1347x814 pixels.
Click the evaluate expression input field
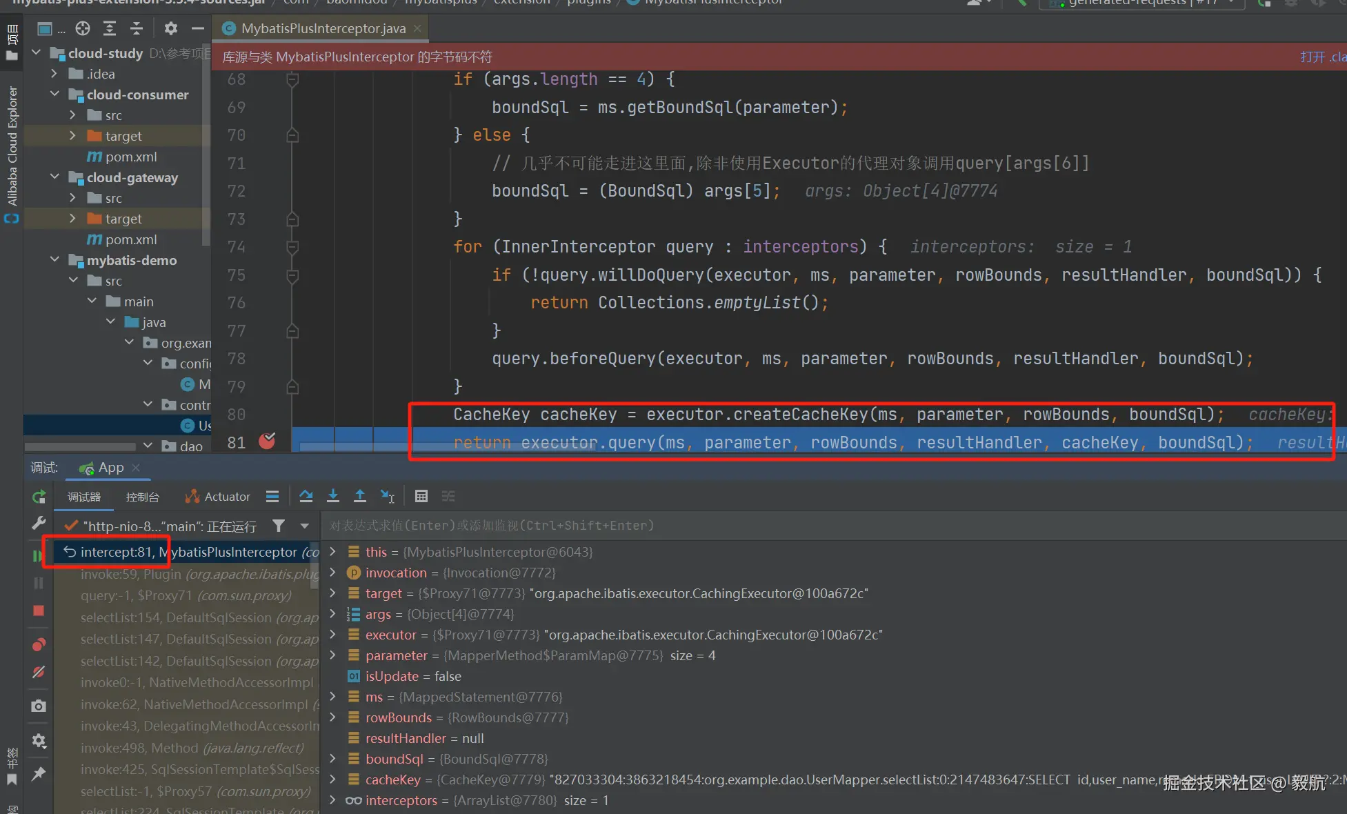[834, 526]
